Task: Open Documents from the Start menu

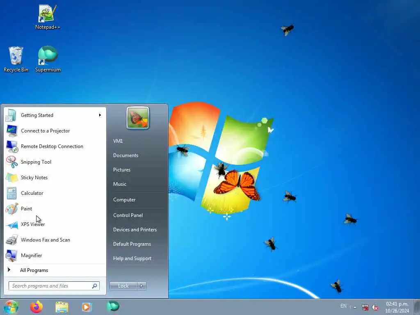Action: click(x=126, y=155)
